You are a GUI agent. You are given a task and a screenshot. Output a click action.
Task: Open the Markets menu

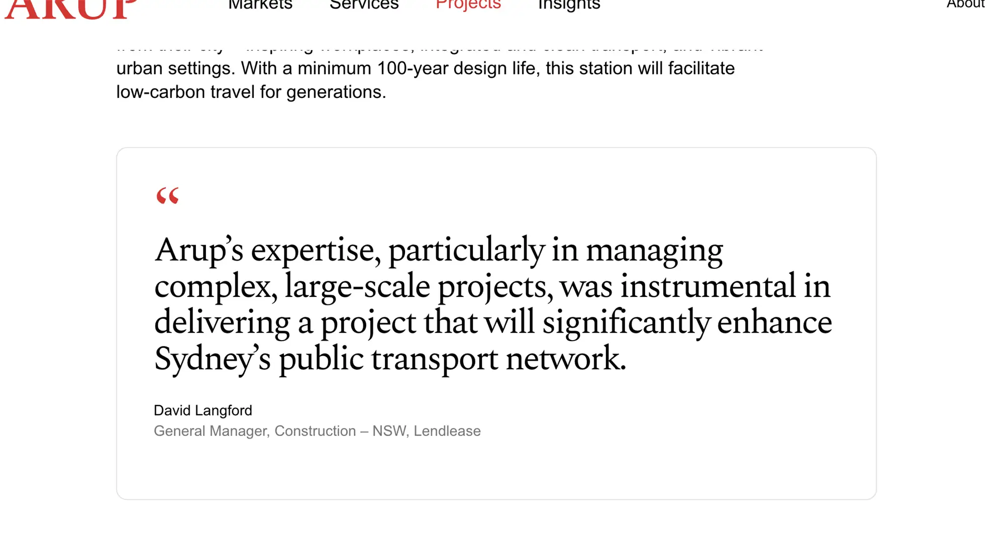click(260, 5)
